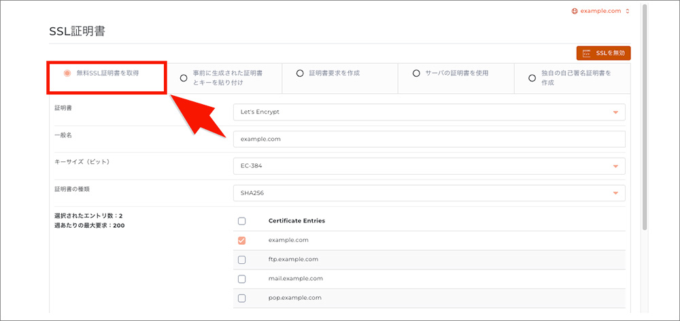Click the 一般名 field label
The image size is (680, 321).
[x=63, y=135]
